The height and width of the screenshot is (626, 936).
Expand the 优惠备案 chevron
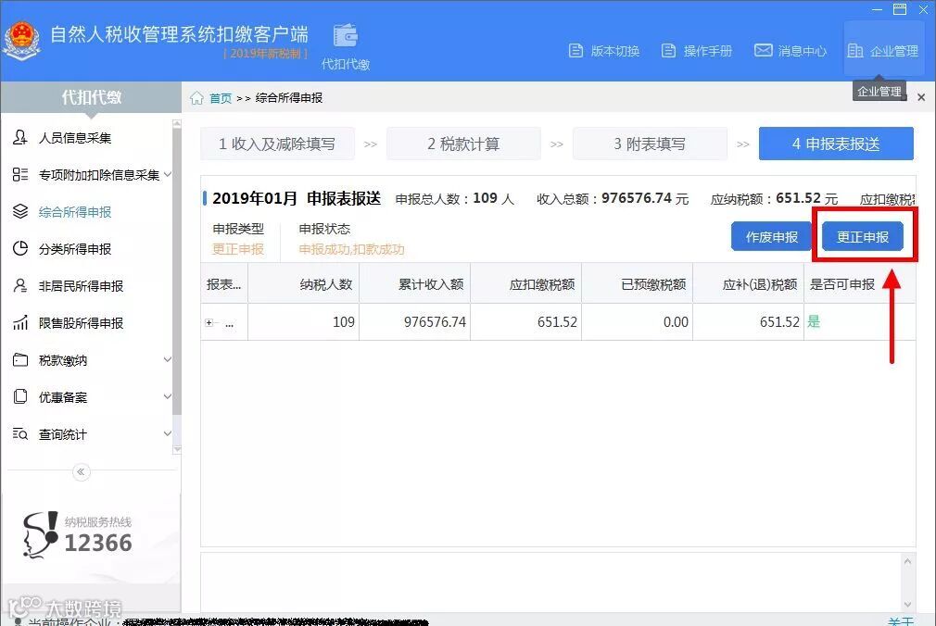(x=167, y=396)
